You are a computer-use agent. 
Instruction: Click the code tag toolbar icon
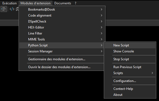coord(12,9)
